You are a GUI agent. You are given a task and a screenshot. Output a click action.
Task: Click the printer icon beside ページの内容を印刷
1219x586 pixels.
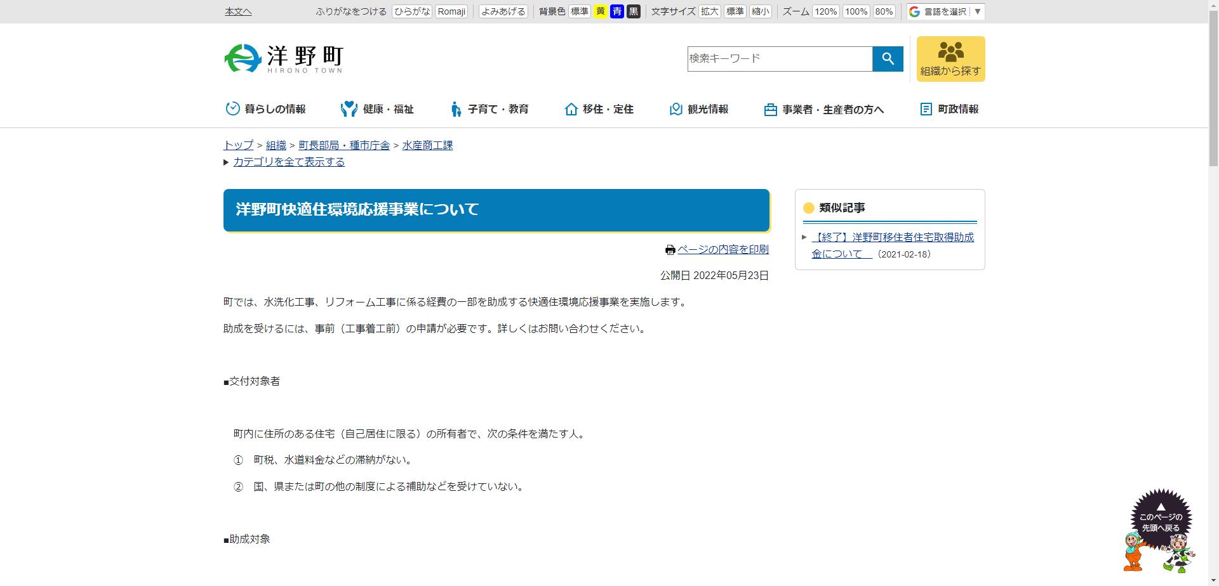point(670,250)
